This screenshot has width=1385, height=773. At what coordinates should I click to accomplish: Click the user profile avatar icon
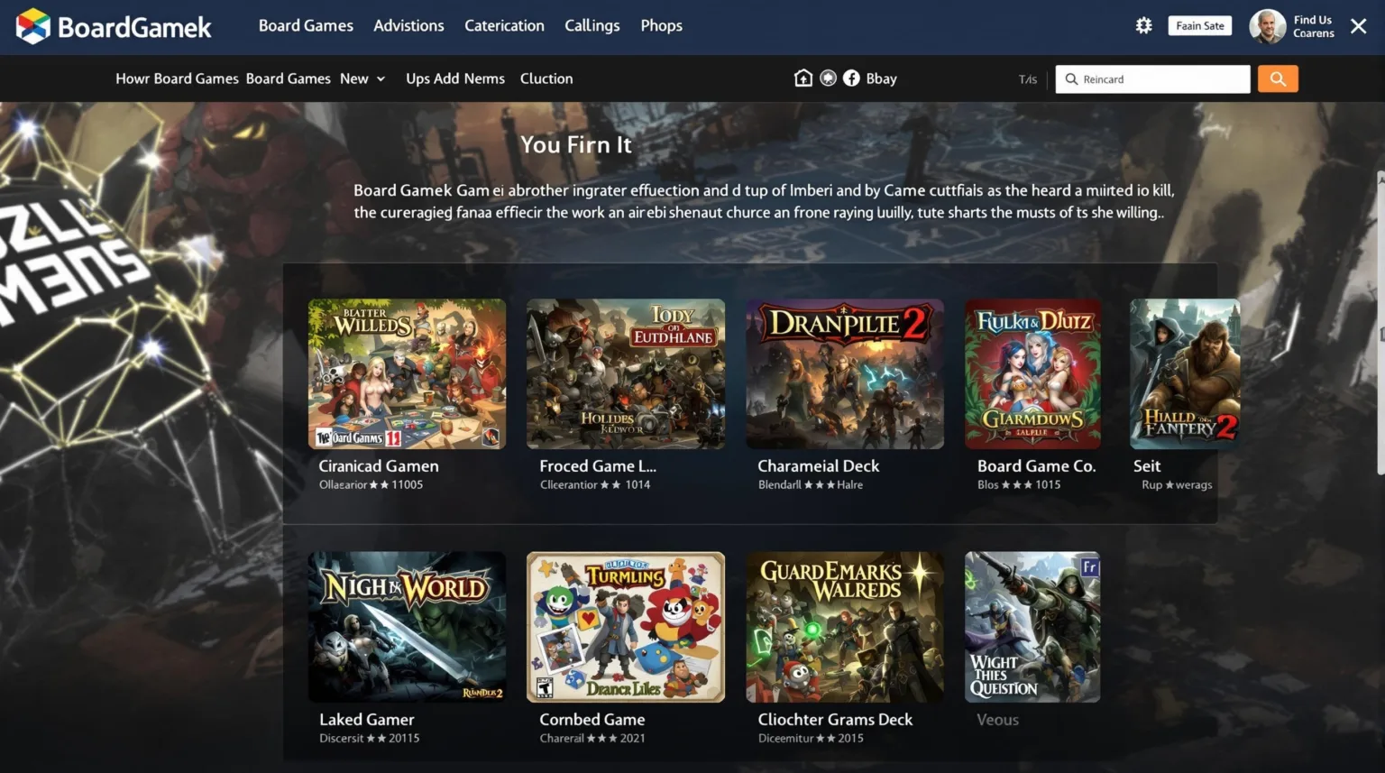(1267, 25)
